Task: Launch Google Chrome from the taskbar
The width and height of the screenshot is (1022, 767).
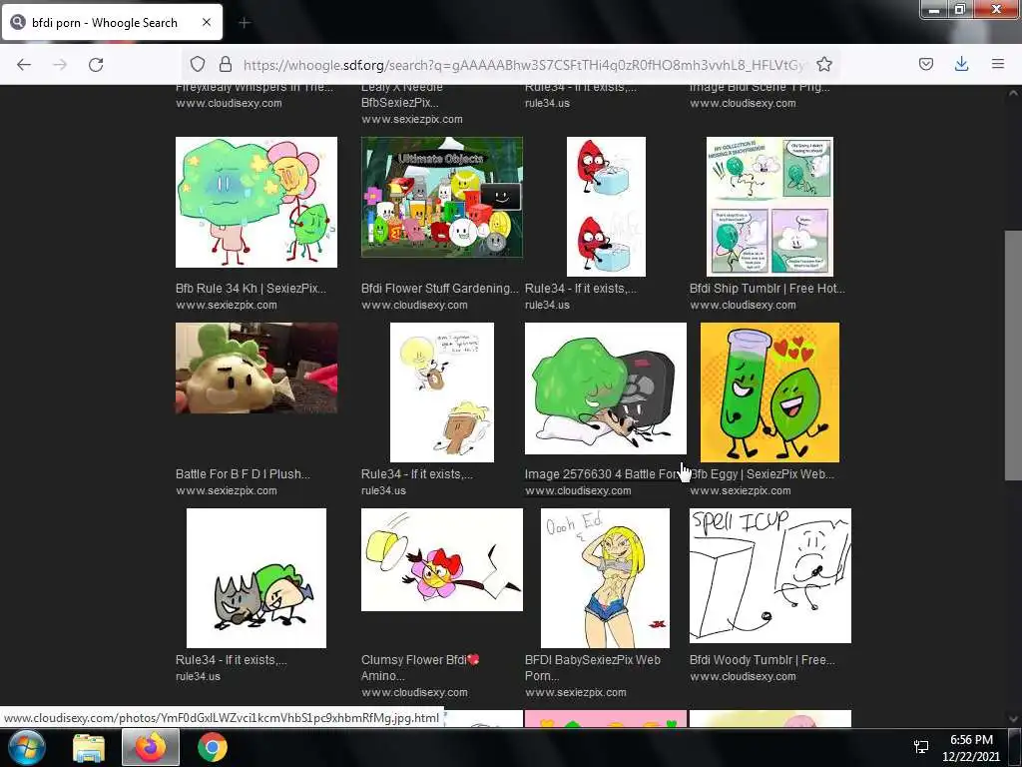Action: [x=213, y=747]
